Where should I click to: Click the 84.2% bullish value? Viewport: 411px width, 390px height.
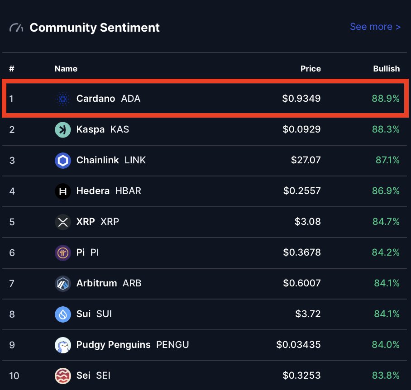click(386, 252)
